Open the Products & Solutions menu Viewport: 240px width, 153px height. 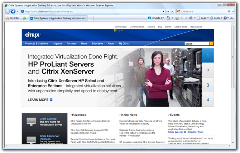[x=37, y=44]
